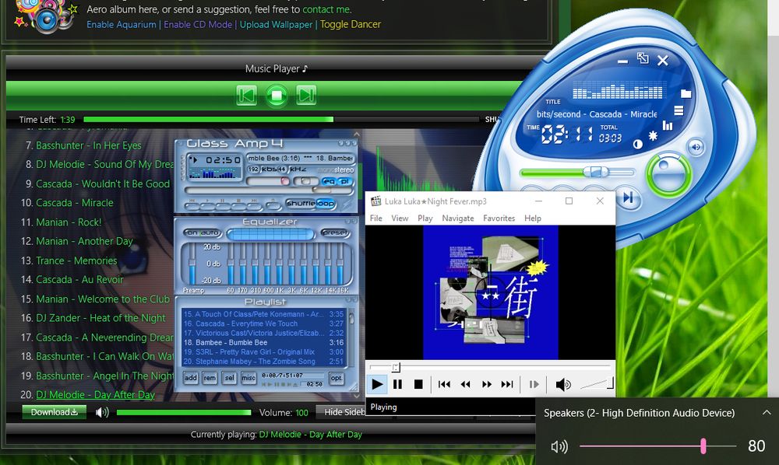Click the Glass Amp playlist rem button

click(210, 378)
